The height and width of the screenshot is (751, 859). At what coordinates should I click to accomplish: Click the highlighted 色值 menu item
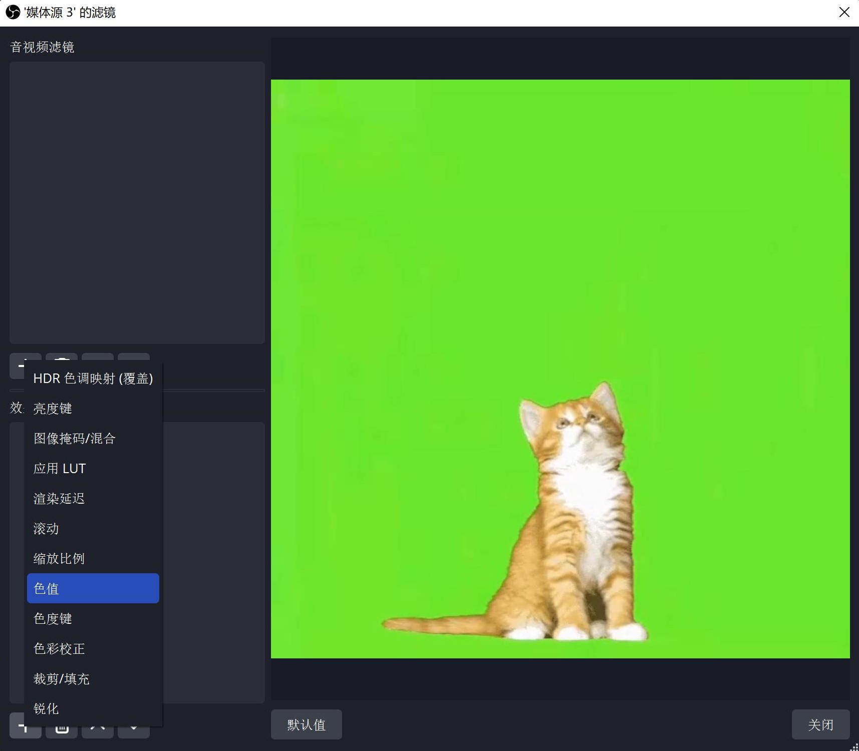pos(93,588)
